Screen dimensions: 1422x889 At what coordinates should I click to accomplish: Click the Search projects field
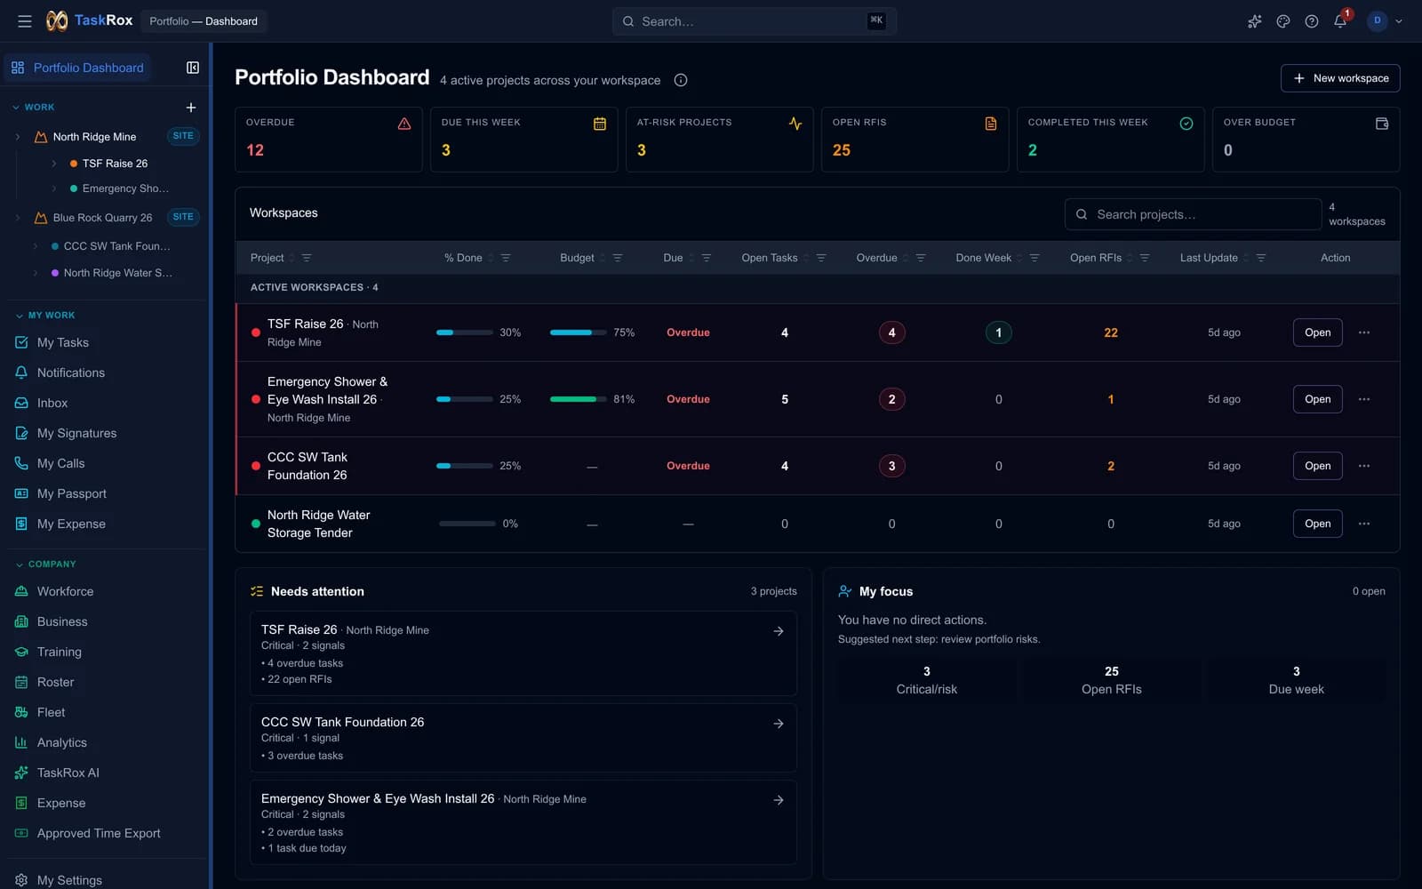click(x=1193, y=214)
